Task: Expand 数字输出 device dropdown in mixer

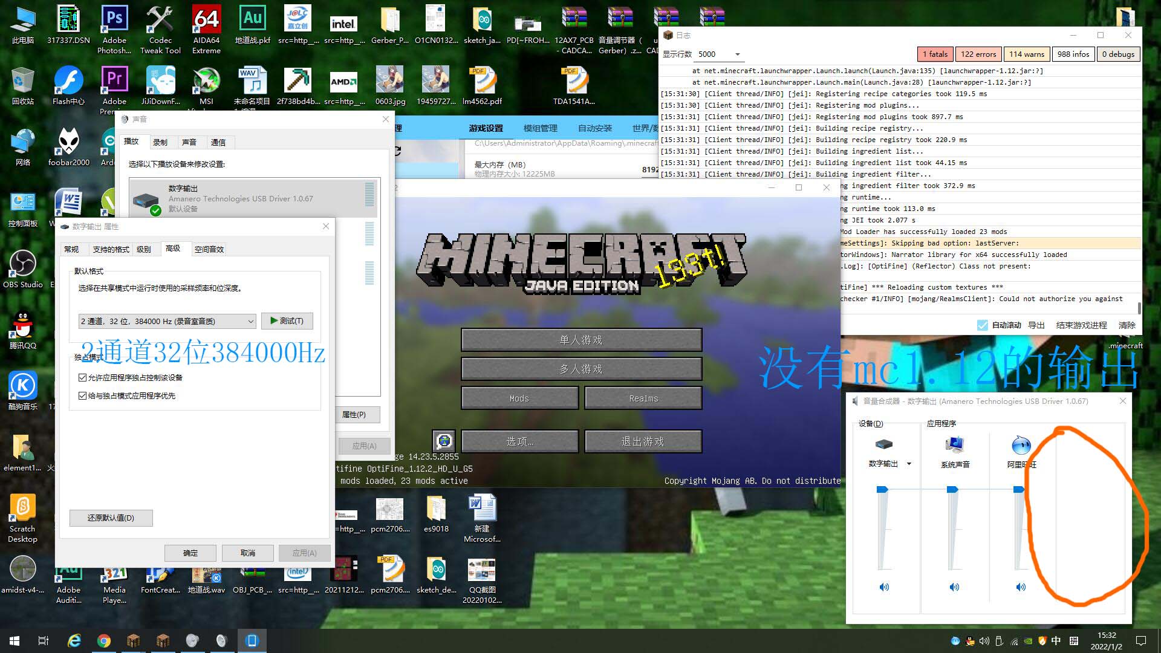Action: pyautogui.click(x=909, y=464)
